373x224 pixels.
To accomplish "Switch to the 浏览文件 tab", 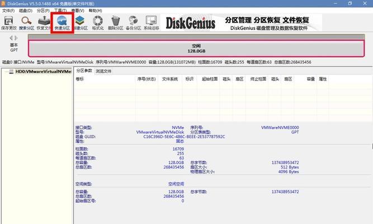I will coord(103,71).
